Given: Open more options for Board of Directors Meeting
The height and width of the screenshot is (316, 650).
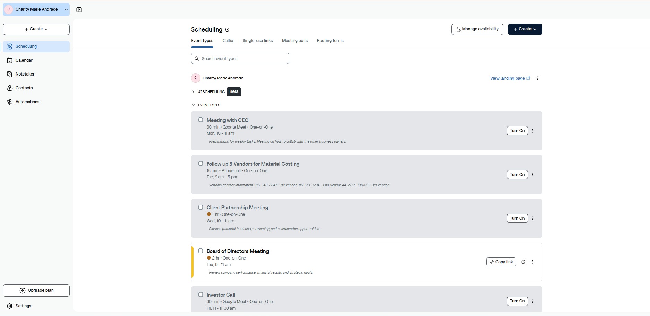Looking at the screenshot, I should [x=533, y=262].
